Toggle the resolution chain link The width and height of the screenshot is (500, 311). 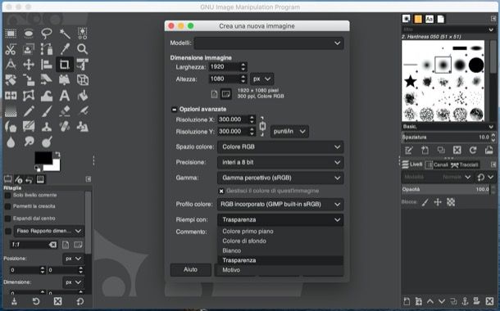(x=262, y=126)
